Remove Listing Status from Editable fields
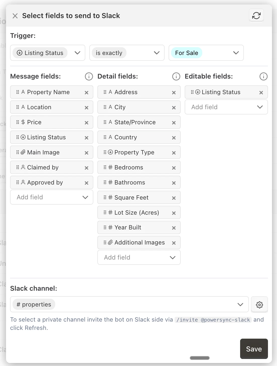This screenshot has width=277, height=366. [x=261, y=93]
